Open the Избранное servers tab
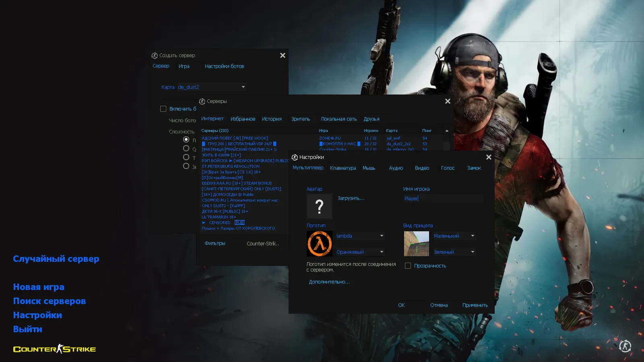This screenshot has height=362, width=644. pyautogui.click(x=243, y=119)
